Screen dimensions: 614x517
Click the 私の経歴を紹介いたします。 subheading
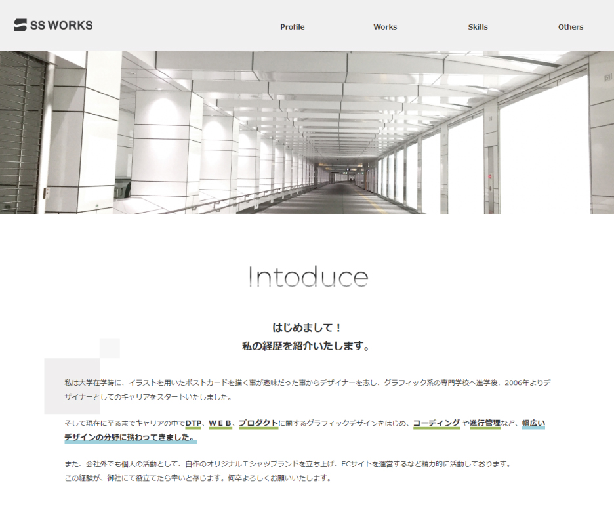[x=307, y=346]
